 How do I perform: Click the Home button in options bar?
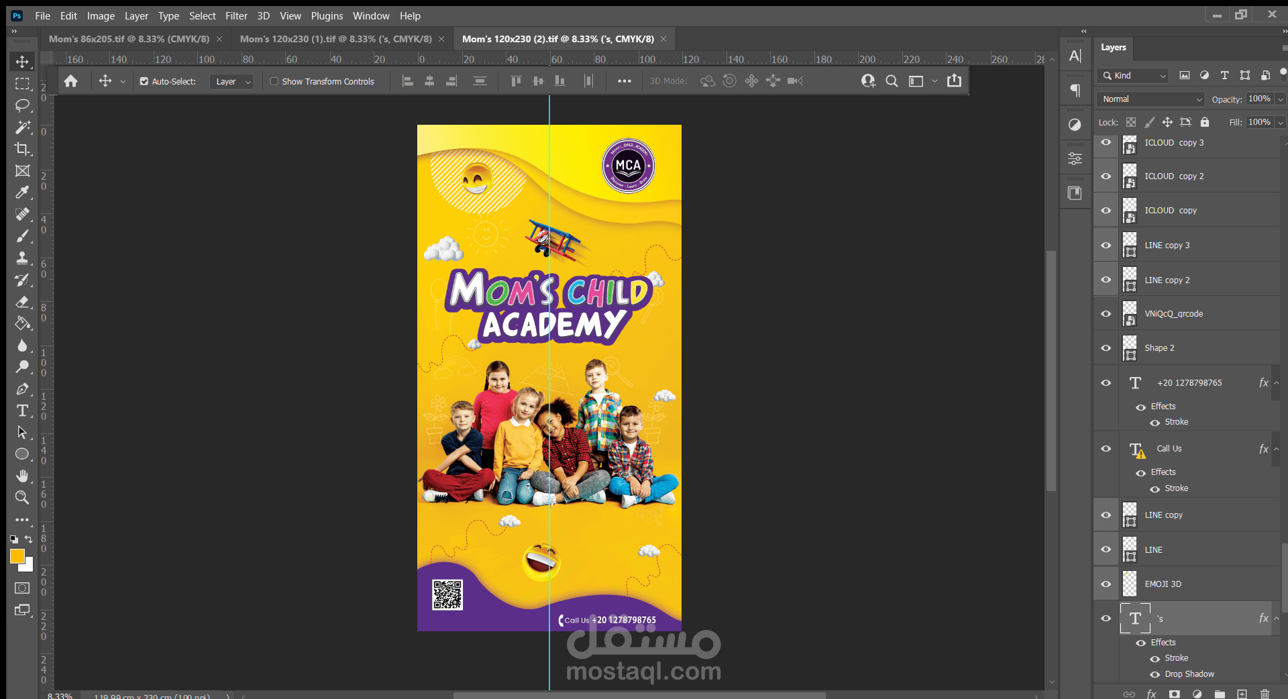(x=70, y=81)
